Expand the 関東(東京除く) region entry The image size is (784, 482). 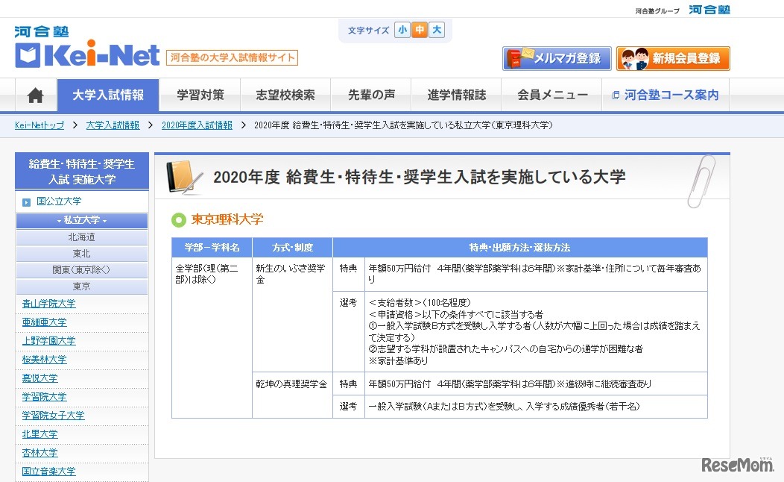(x=81, y=268)
